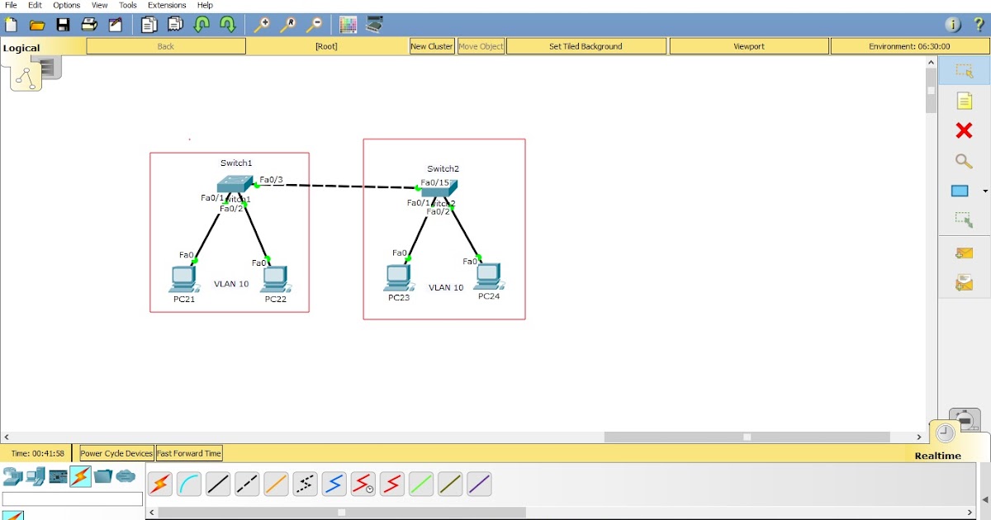Click Fast Forward Time

pos(189,453)
